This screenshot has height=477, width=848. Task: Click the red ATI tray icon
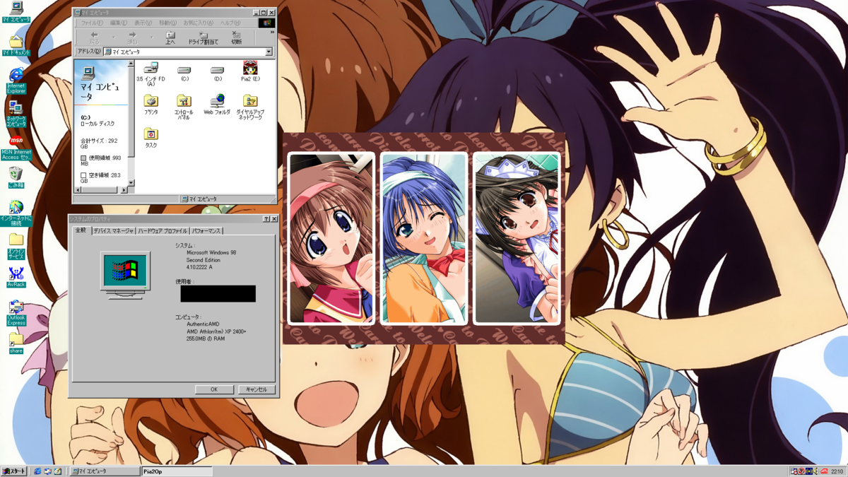pos(825,471)
